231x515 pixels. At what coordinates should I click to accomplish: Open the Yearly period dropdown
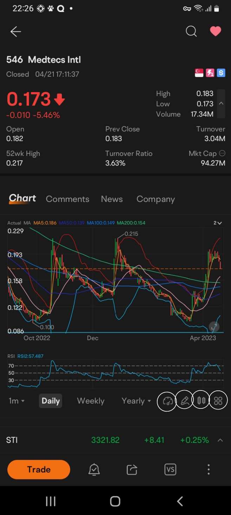[x=136, y=401]
